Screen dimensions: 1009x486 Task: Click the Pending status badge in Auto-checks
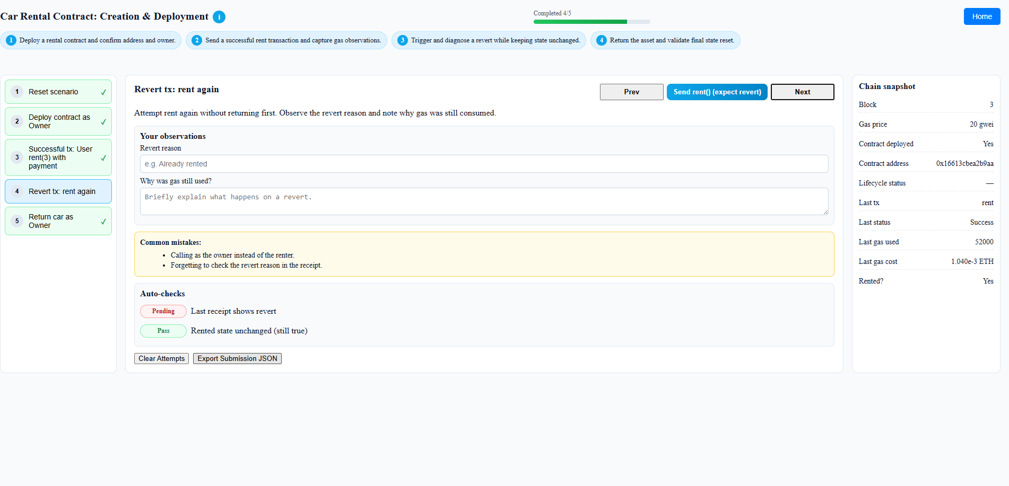pyautogui.click(x=163, y=311)
